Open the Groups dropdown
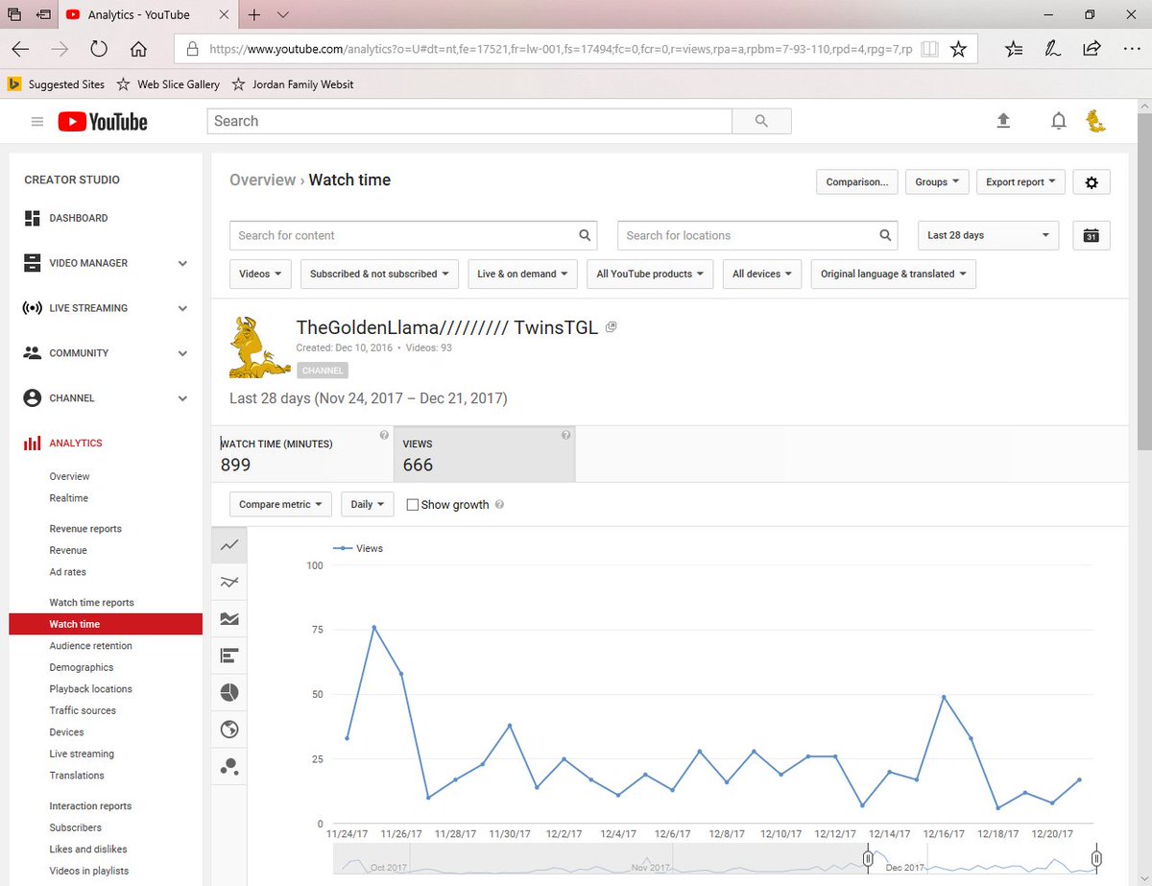Viewport: 1152px width, 886px height. coord(937,181)
